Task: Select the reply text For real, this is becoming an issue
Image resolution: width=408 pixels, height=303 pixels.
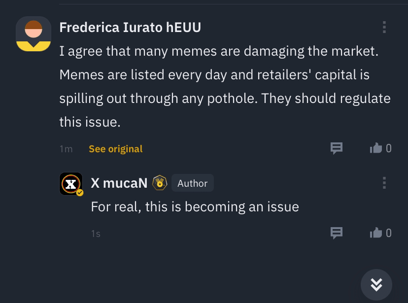Action: (x=195, y=206)
